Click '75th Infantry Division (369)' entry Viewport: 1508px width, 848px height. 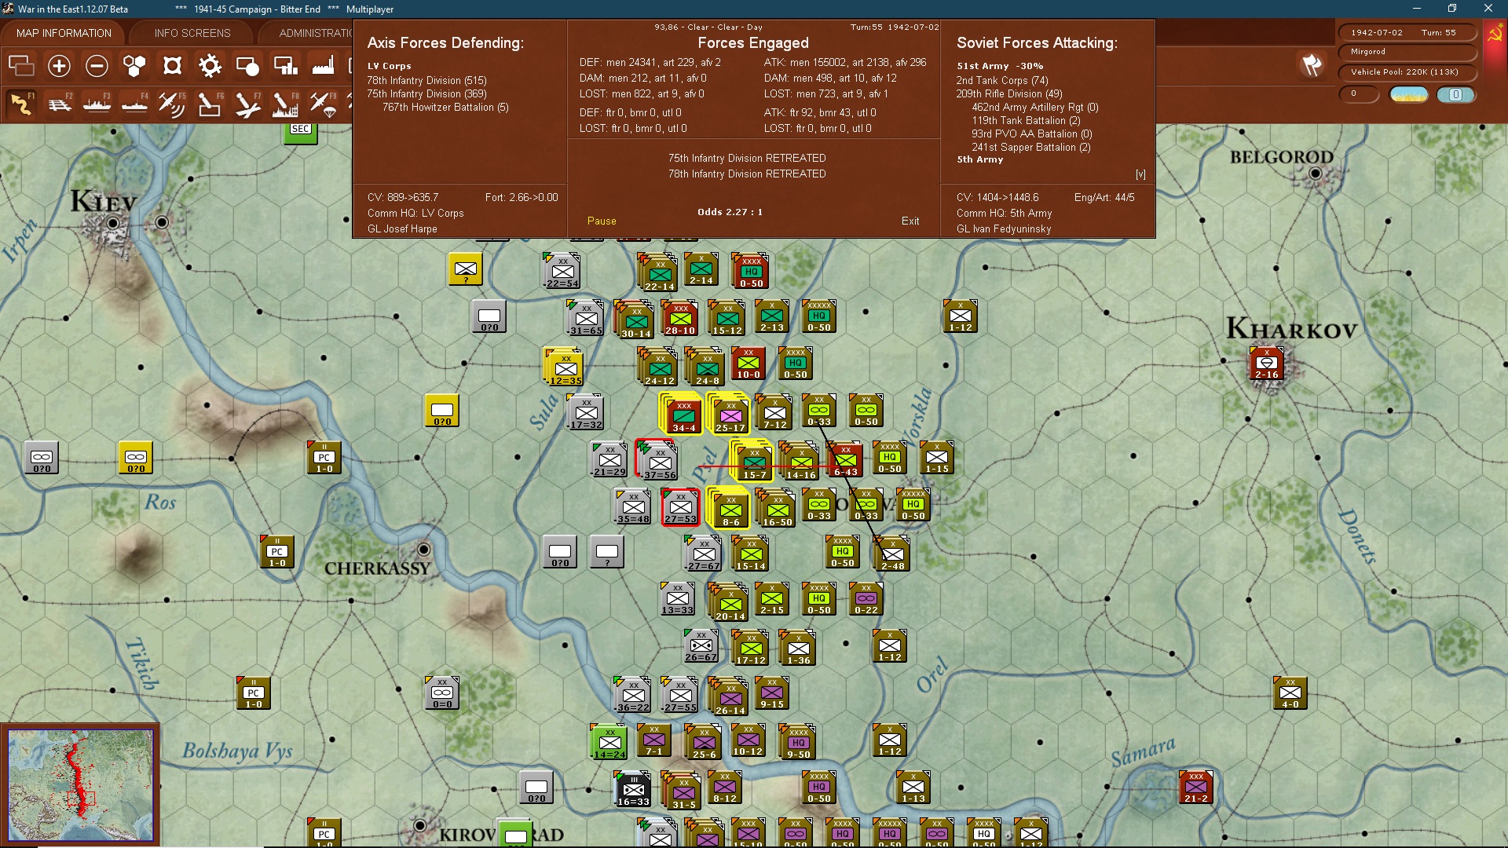[426, 94]
